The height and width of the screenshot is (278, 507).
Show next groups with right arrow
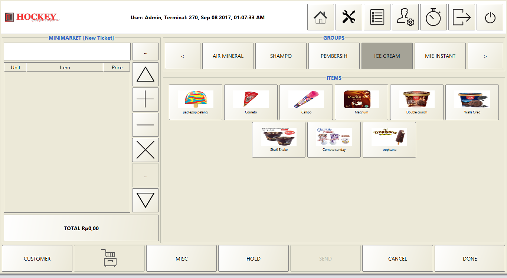point(485,56)
